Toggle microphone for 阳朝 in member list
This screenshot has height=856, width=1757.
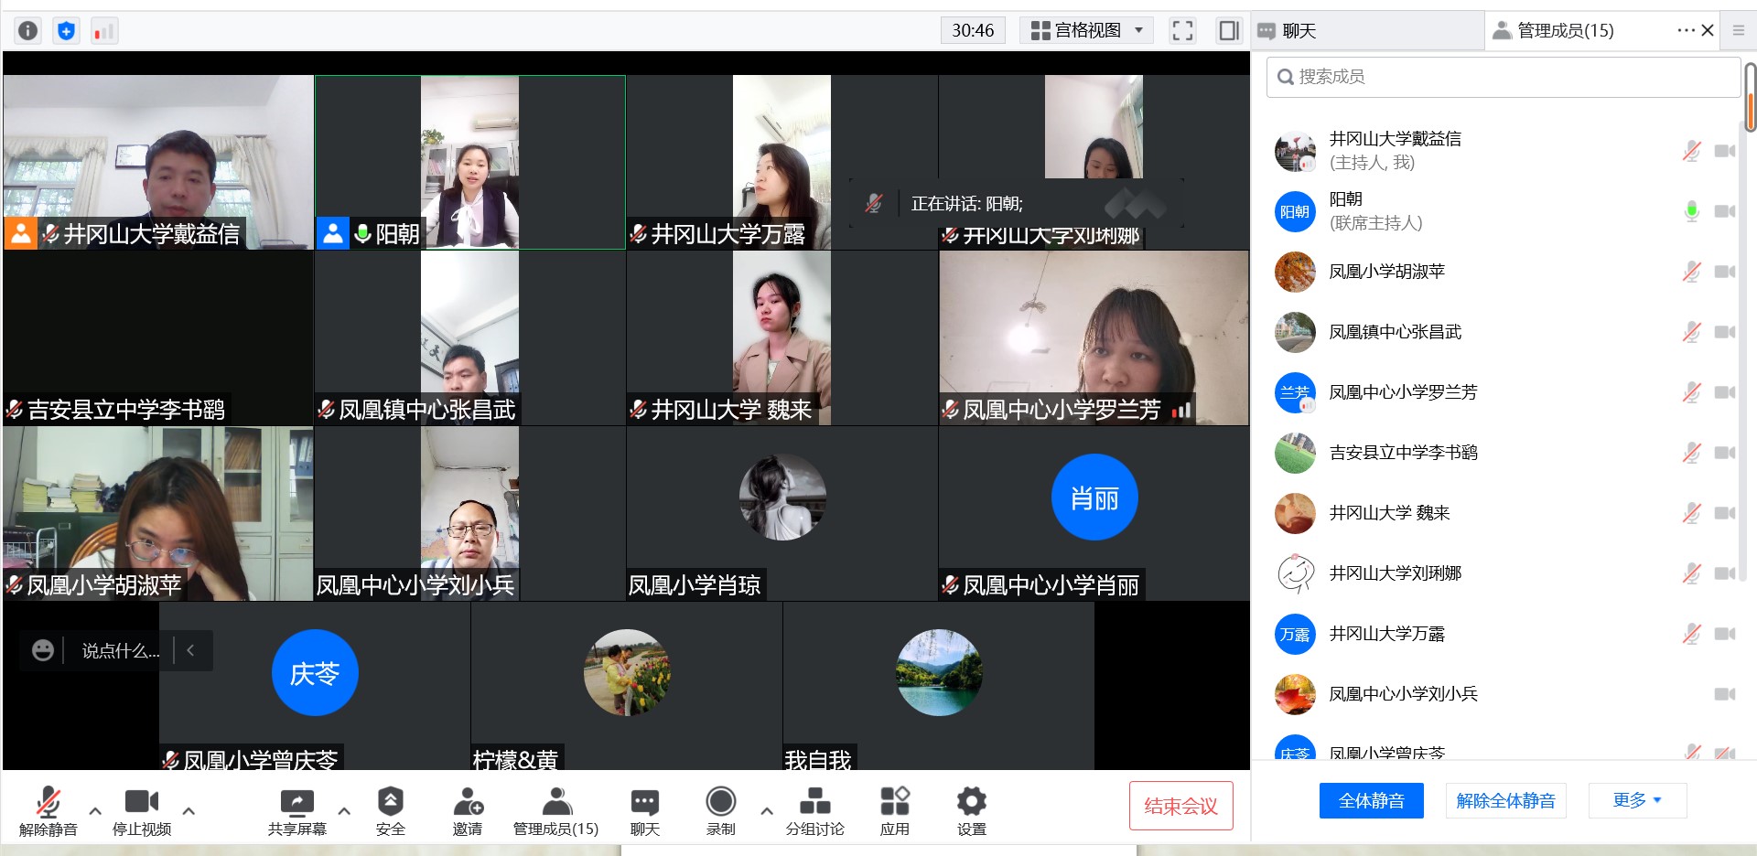tap(1691, 211)
